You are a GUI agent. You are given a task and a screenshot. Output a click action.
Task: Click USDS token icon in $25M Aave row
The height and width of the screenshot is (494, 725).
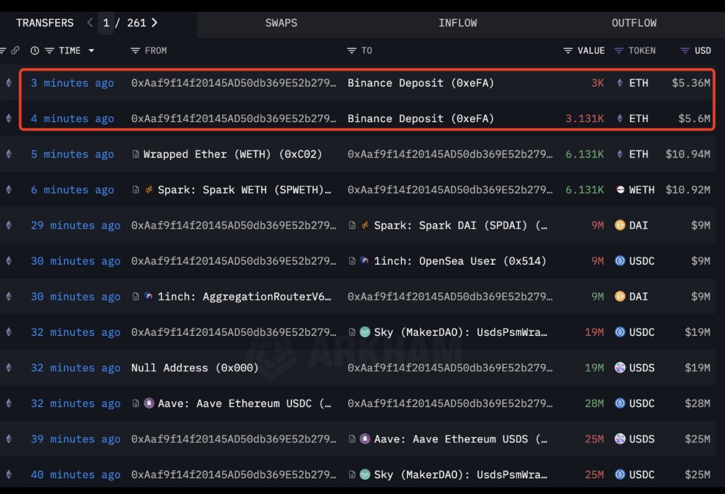[620, 439]
